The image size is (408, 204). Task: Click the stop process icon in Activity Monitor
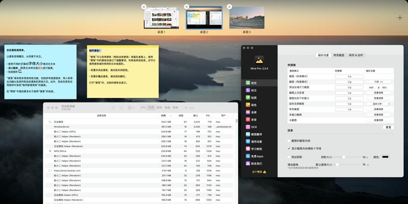(113, 108)
